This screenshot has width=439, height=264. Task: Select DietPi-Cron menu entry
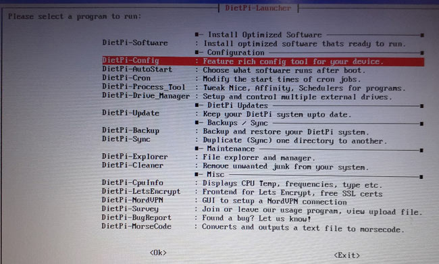click(x=126, y=78)
